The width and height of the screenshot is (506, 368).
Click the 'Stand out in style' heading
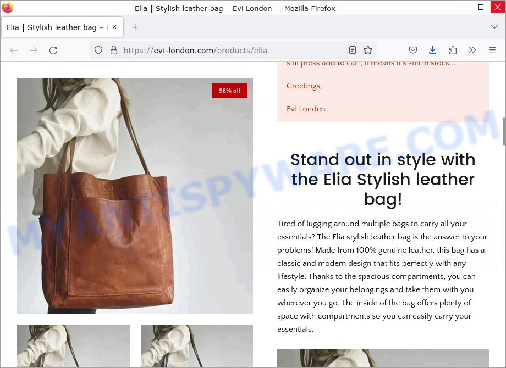click(383, 179)
